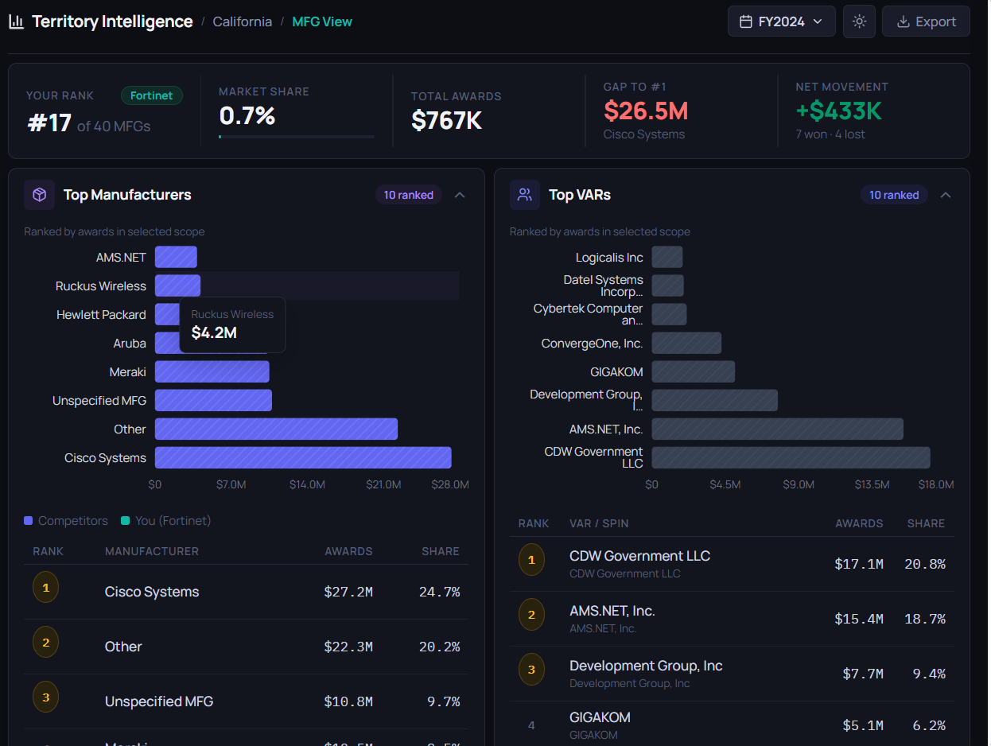Click rank 1 badge beside Cisco Systems
The width and height of the screenshot is (991, 746).
tap(45, 588)
